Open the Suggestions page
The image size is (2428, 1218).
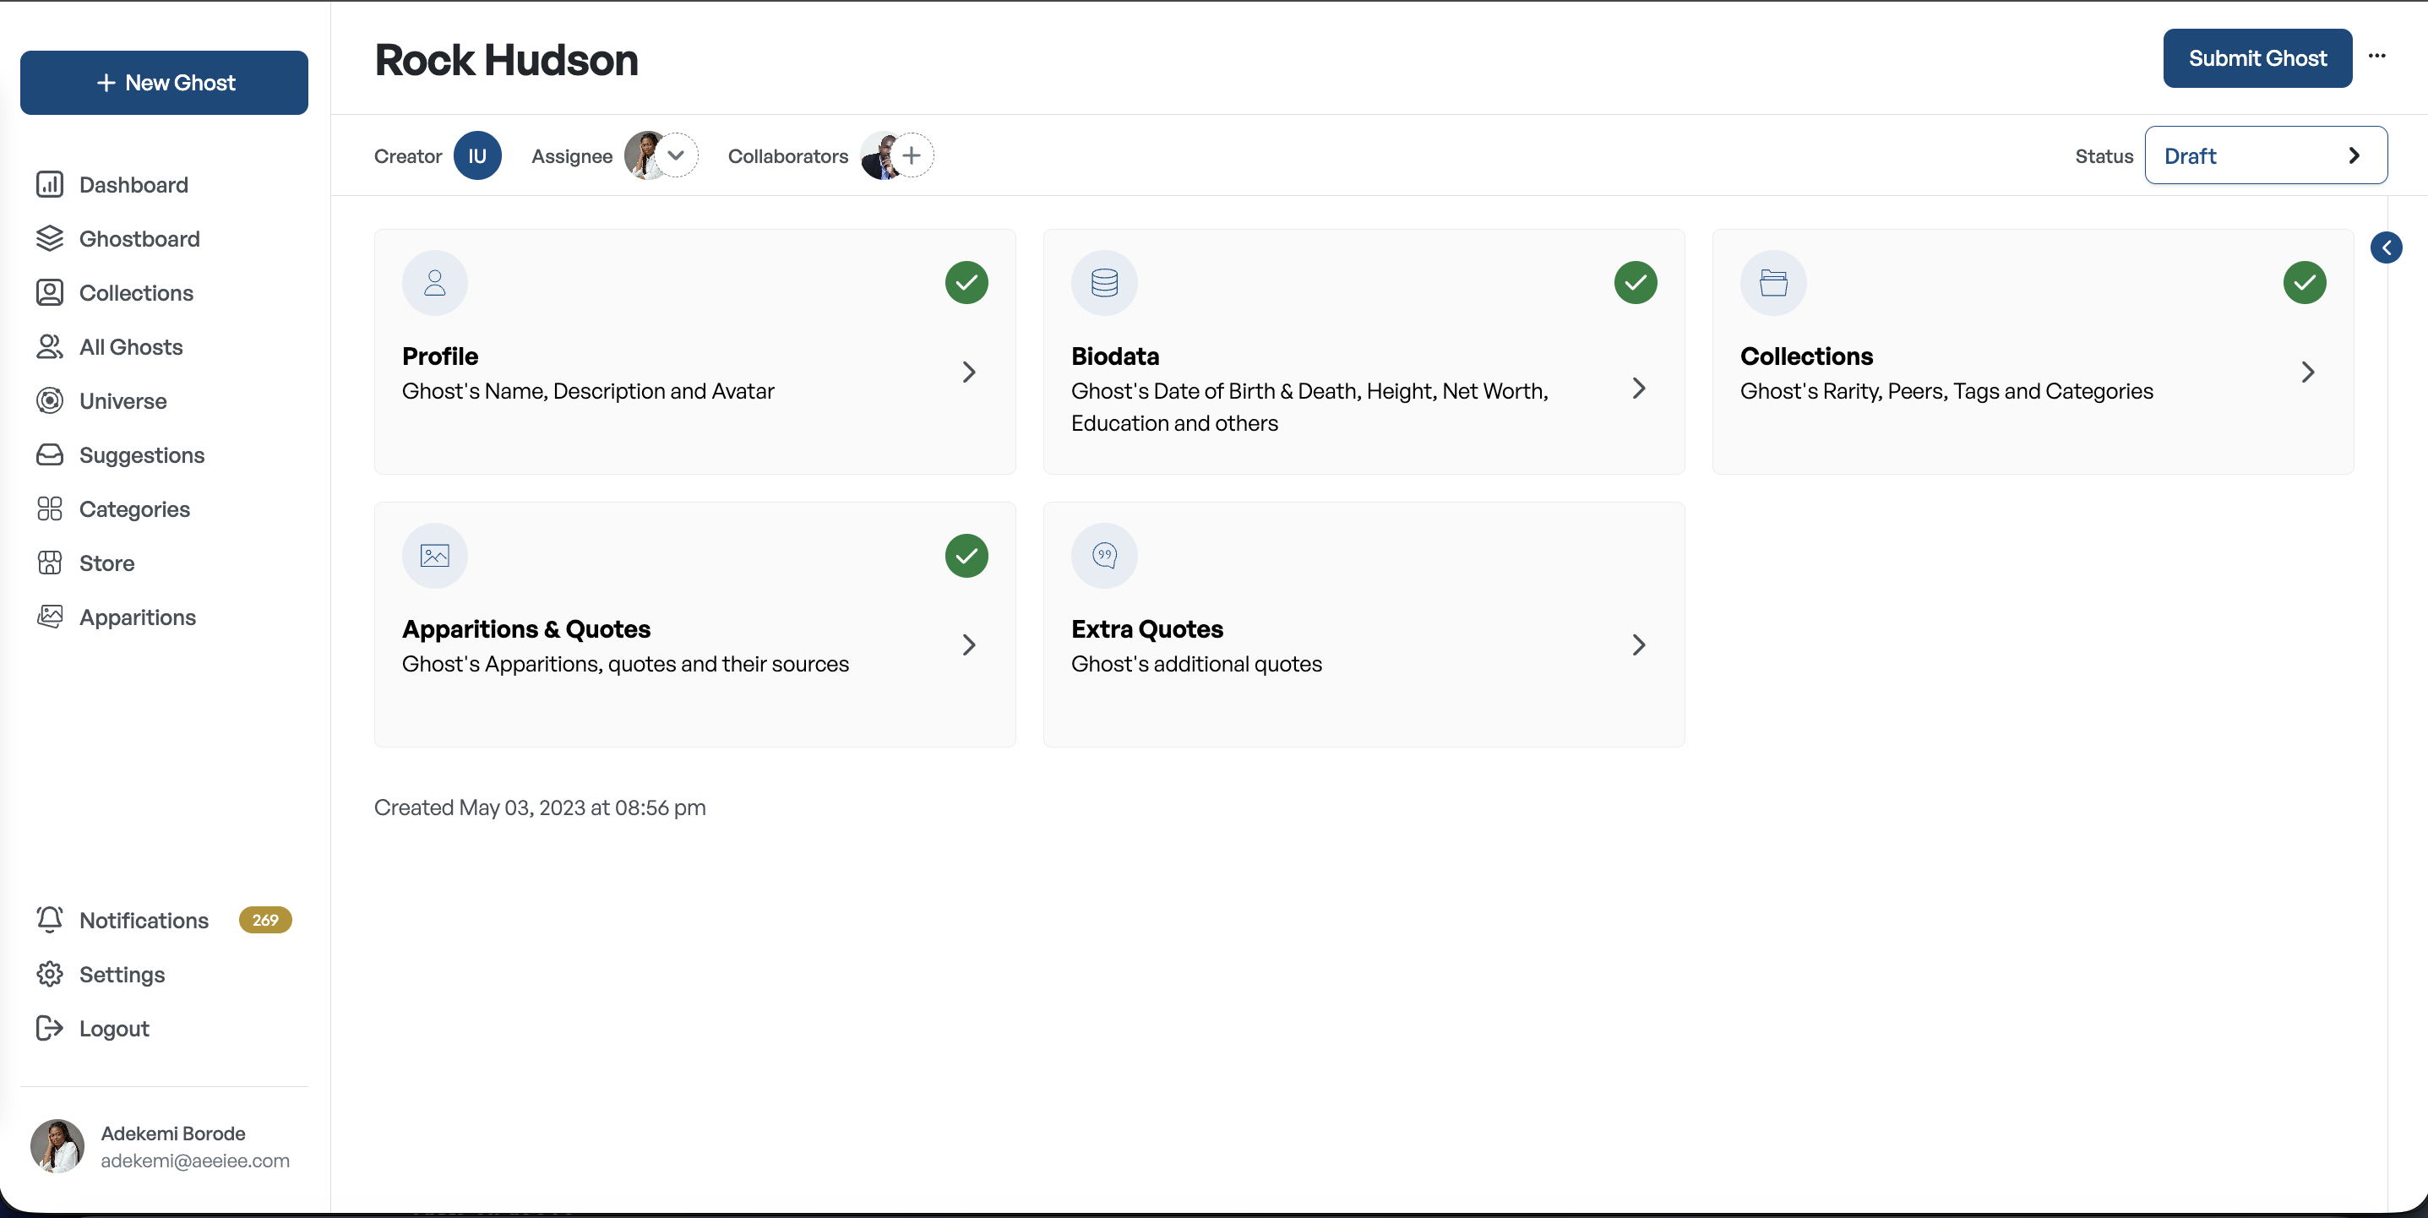(x=141, y=455)
